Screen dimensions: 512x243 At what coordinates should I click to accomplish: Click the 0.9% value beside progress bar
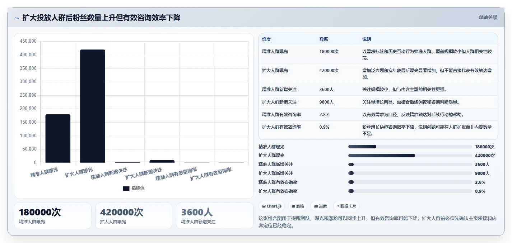(480, 191)
